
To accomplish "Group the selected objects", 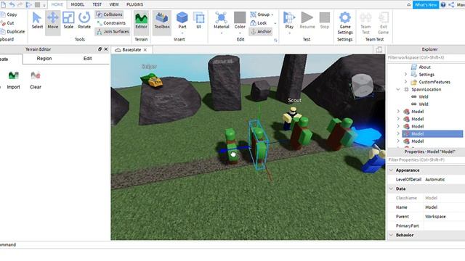I will (x=260, y=14).
